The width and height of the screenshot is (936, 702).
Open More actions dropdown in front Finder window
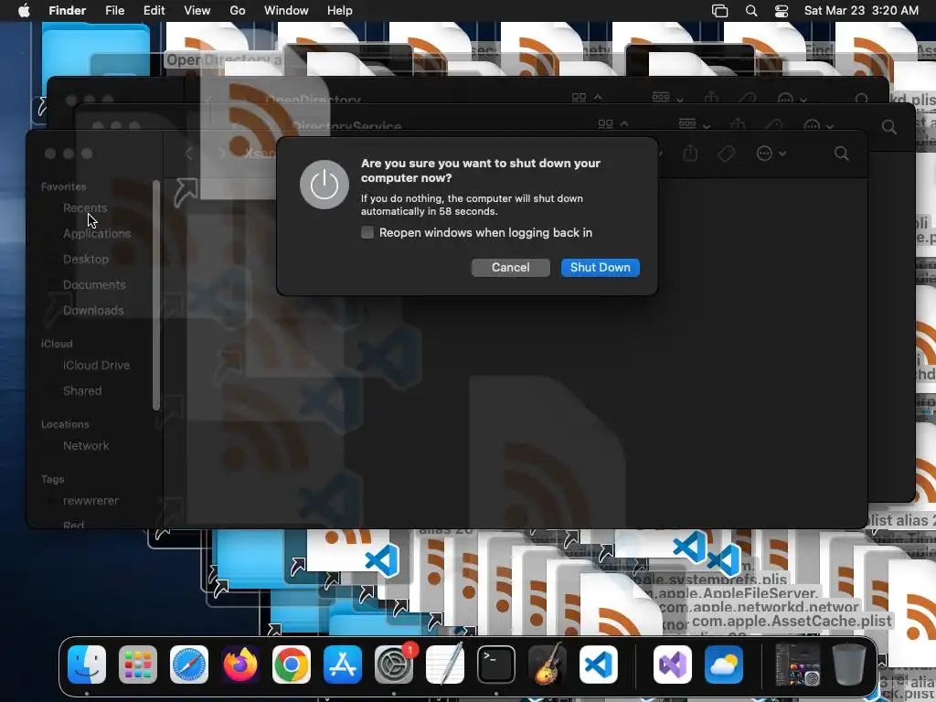pyautogui.click(x=771, y=154)
